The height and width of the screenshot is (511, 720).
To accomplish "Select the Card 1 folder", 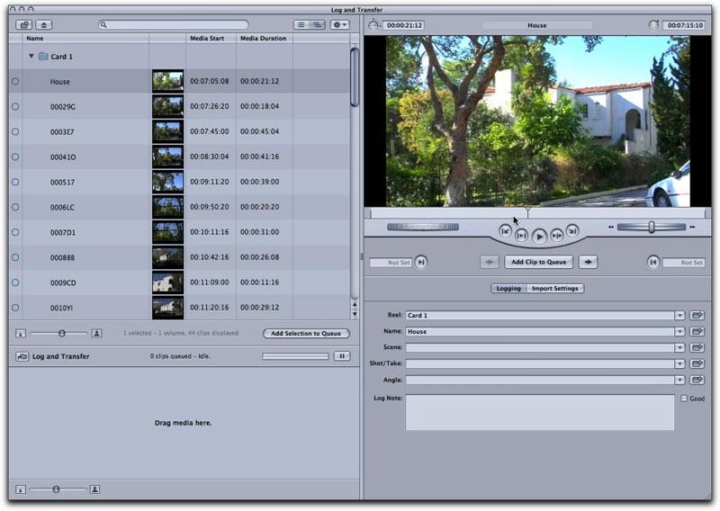I will coord(56,57).
